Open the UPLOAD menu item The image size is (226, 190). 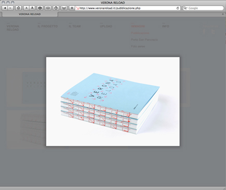[106, 26]
